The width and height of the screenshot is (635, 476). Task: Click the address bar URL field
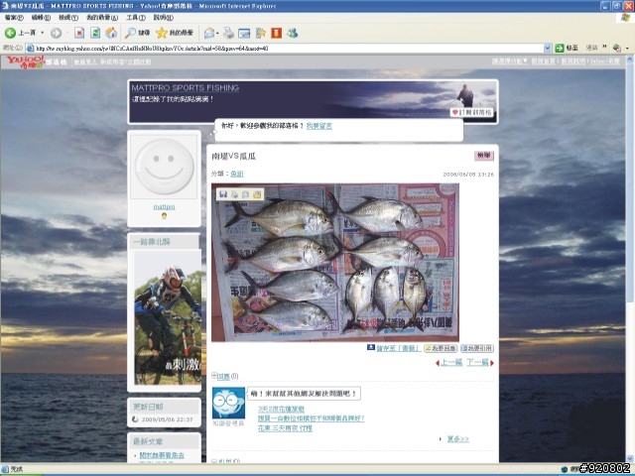(289, 49)
